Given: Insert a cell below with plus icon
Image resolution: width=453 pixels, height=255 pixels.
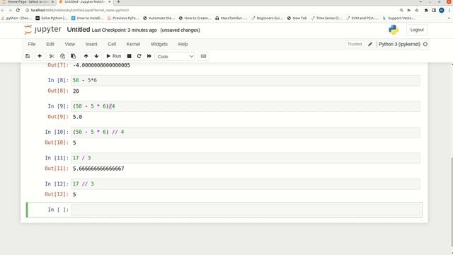Looking at the screenshot, I should click(40, 56).
